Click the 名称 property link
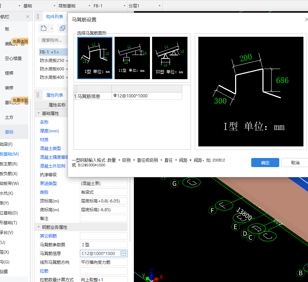This screenshot has width=308, height=282. point(44,122)
